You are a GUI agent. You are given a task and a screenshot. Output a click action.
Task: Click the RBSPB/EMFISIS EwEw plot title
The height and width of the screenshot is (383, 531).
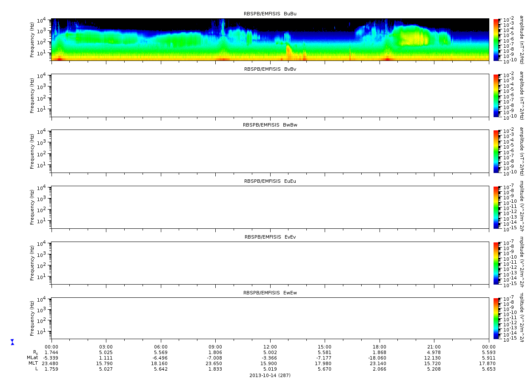pyautogui.click(x=270, y=293)
